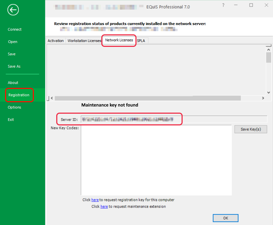Viewport: 273px width, 225px height.
Task: Select the Connect menu option
Action: (x=14, y=29)
